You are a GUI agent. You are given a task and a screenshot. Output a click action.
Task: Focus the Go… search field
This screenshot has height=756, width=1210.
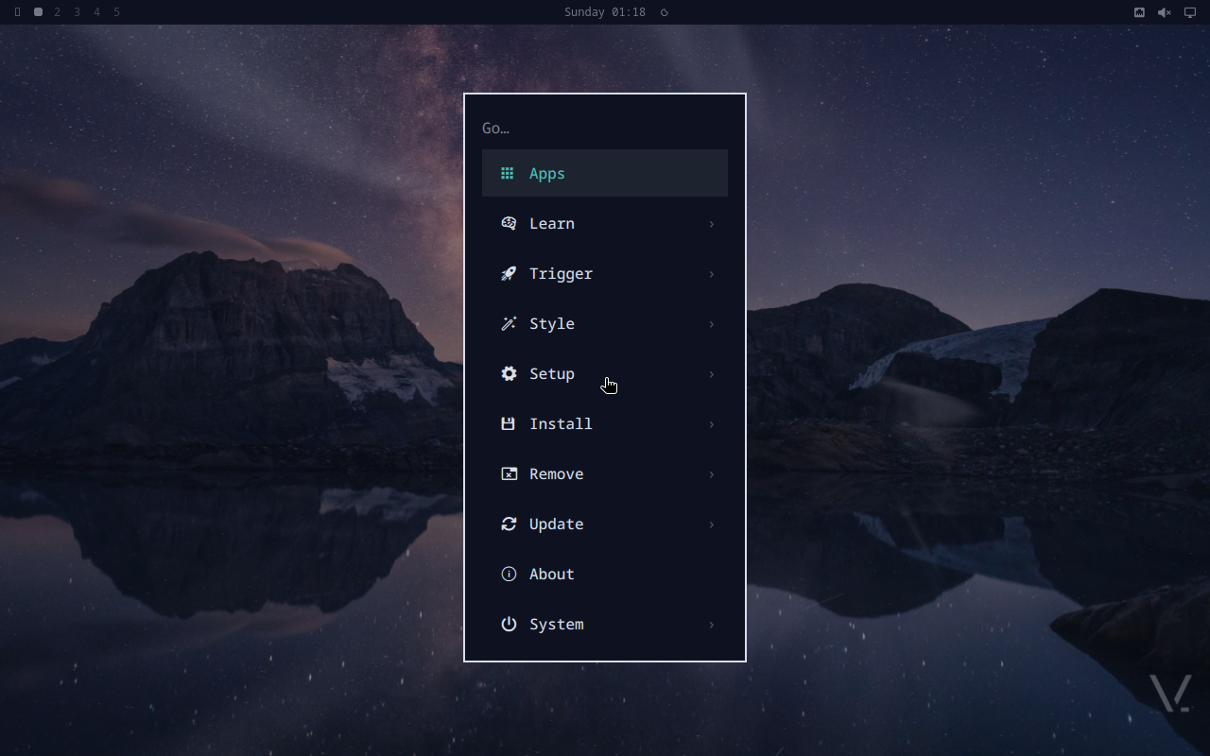[x=605, y=128]
